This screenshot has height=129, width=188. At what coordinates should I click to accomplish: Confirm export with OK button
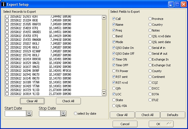161,124
